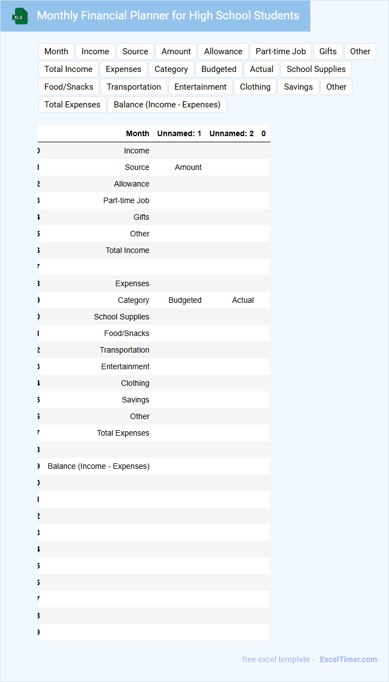Click the Amount cell in table
This screenshot has height=682, width=389.
click(188, 167)
